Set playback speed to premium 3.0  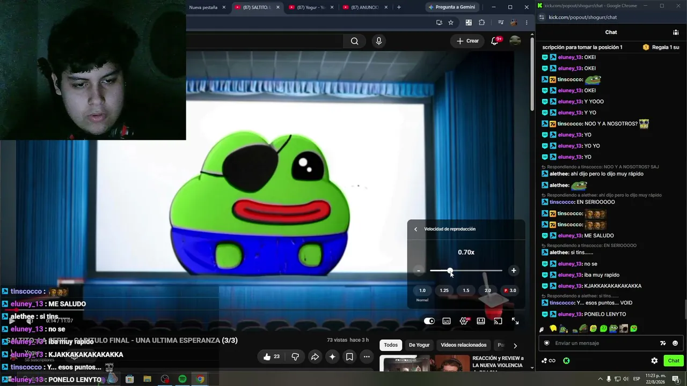click(x=510, y=291)
